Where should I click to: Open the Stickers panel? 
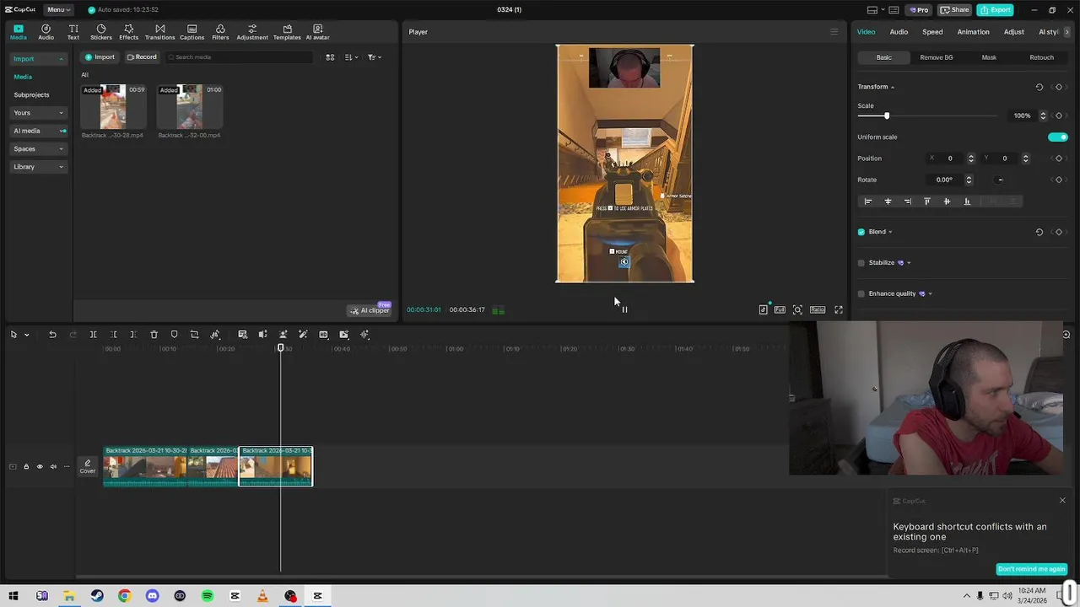pos(101,32)
